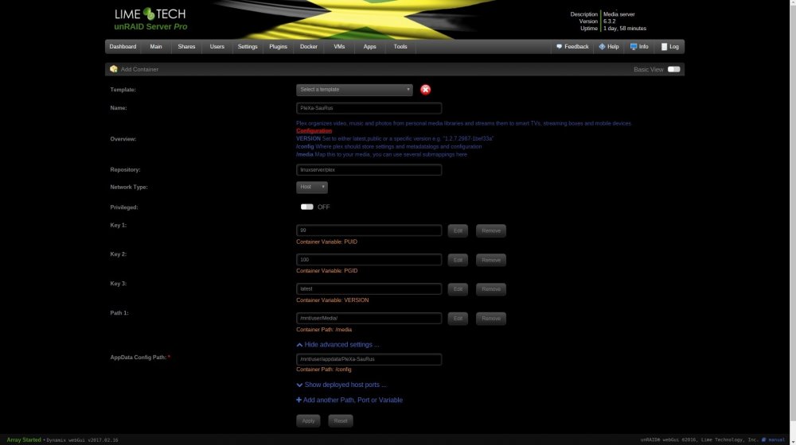Click the Help diamond icon
The image size is (796, 445).
tap(602, 47)
